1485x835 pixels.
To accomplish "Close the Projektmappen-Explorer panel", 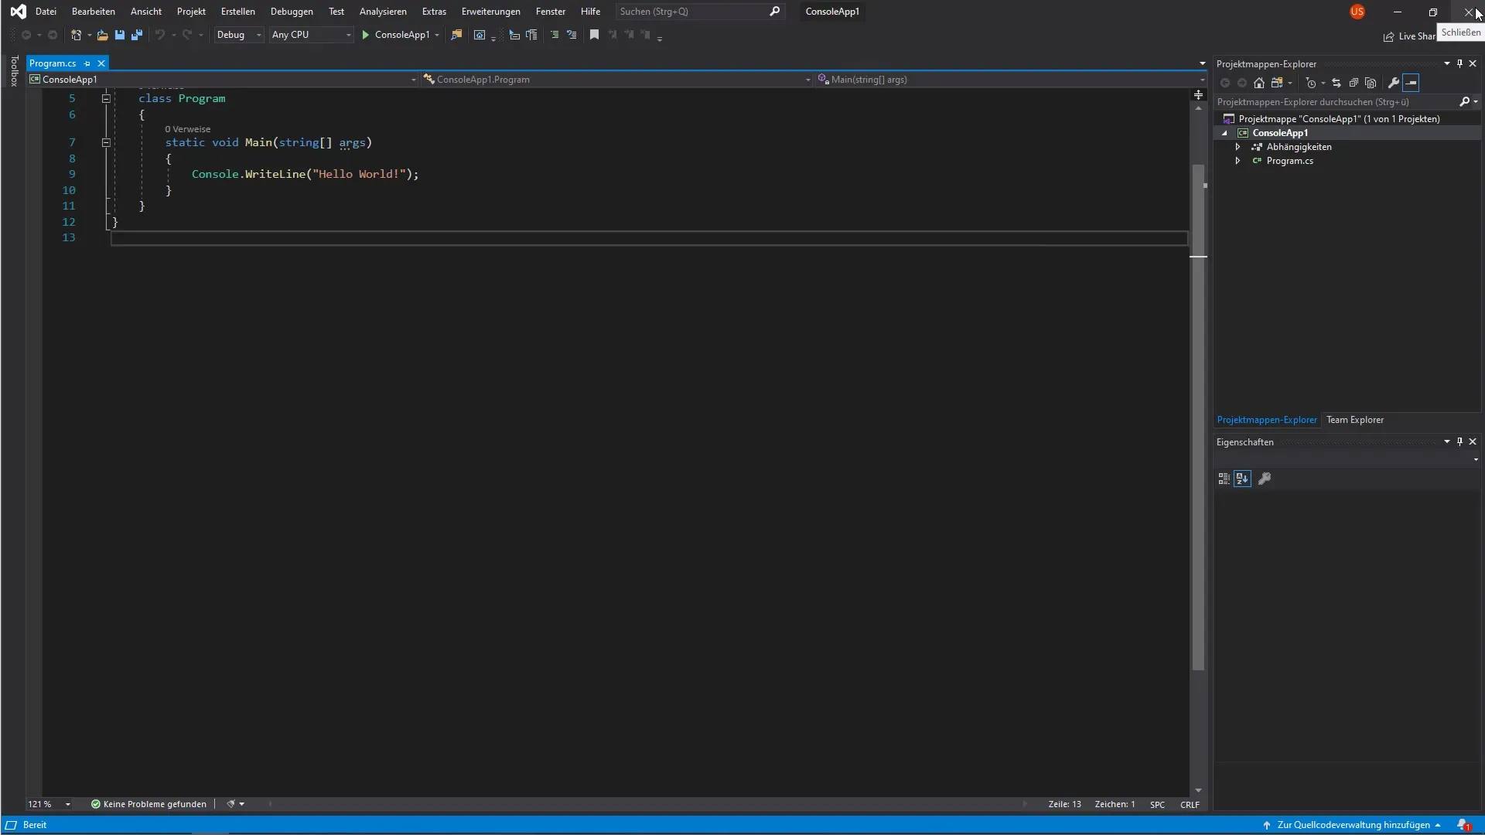I will pos(1473,63).
